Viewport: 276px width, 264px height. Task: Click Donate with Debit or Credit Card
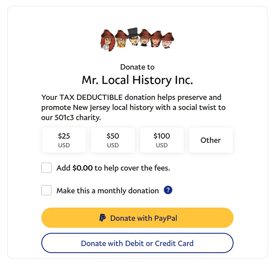coord(137,243)
